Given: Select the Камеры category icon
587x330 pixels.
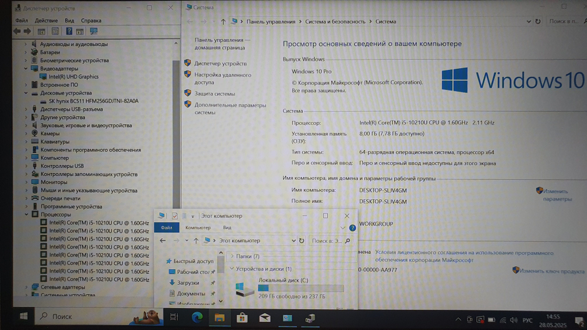Looking at the screenshot, I should [x=35, y=134].
